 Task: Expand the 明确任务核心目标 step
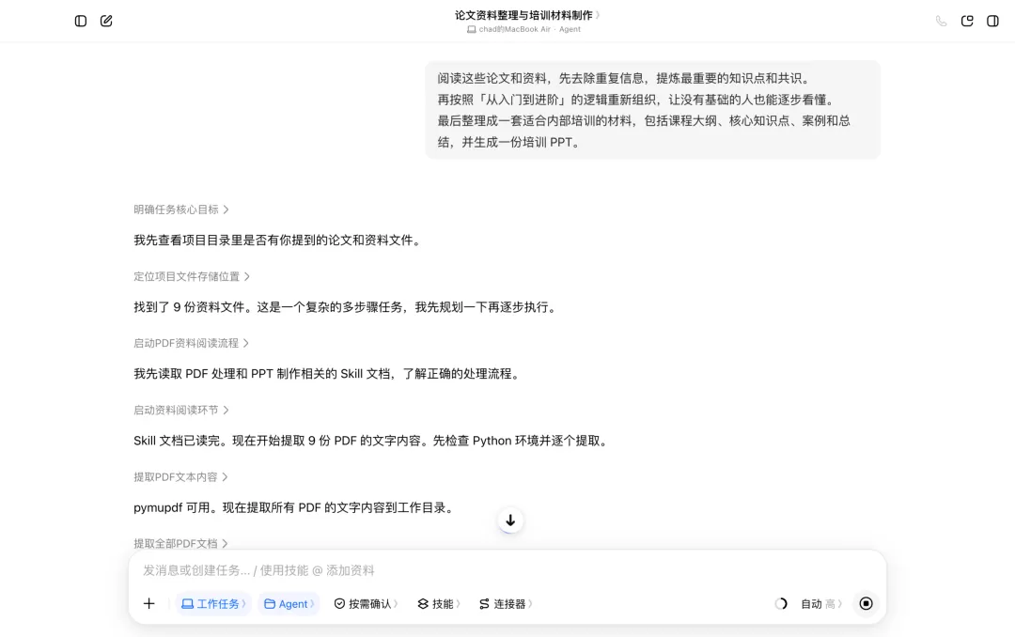pyautogui.click(x=181, y=210)
